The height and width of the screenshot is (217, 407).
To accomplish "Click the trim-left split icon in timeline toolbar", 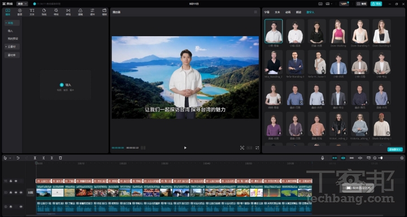I will click(x=44, y=158).
